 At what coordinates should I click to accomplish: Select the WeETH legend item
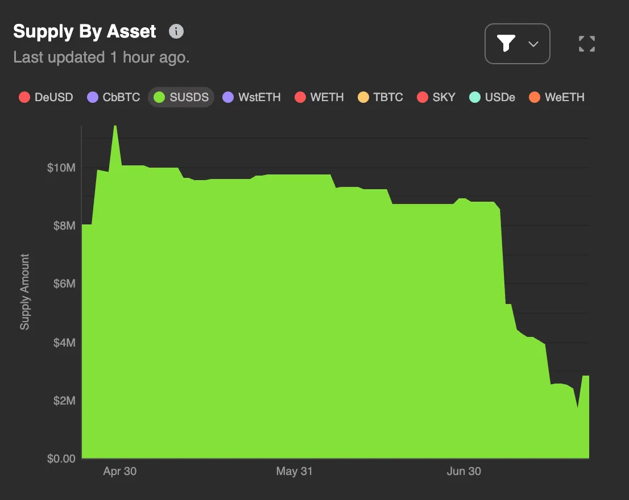point(557,97)
